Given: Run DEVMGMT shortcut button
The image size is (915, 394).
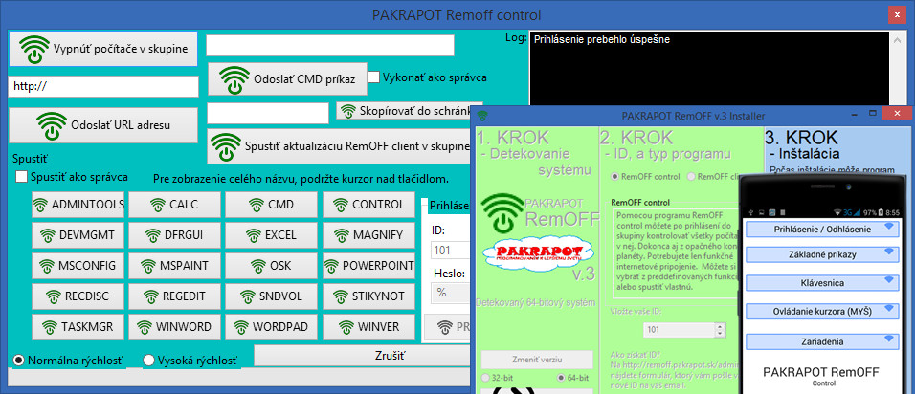Looking at the screenshot, I should click(x=78, y=235).
